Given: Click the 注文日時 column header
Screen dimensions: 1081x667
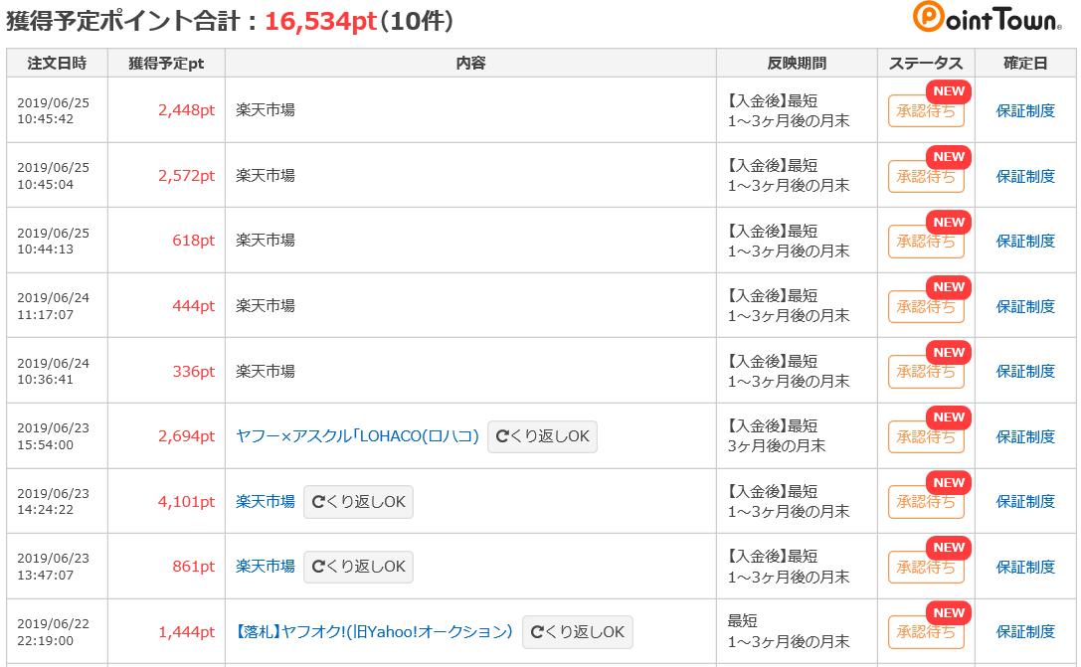Looking at the screenshot, I should [58, 64].
